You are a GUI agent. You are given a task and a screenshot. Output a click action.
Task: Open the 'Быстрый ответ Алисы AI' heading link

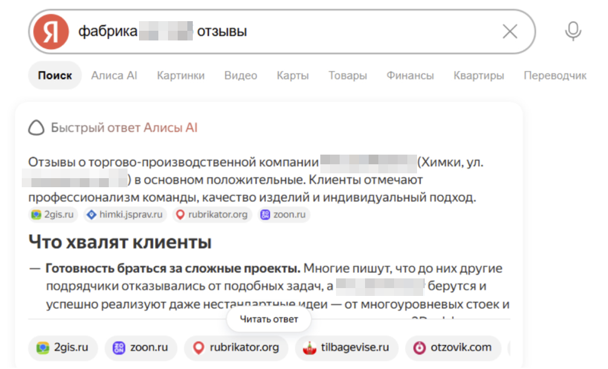pyautogui.click(x=124, y=127)
